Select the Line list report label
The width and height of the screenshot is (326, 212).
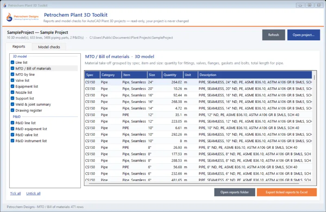point(22,63)
